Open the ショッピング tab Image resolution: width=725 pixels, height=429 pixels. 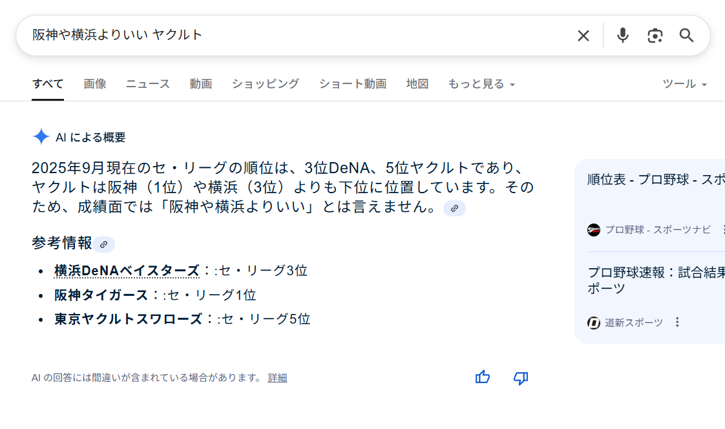[x=266, y=84]
